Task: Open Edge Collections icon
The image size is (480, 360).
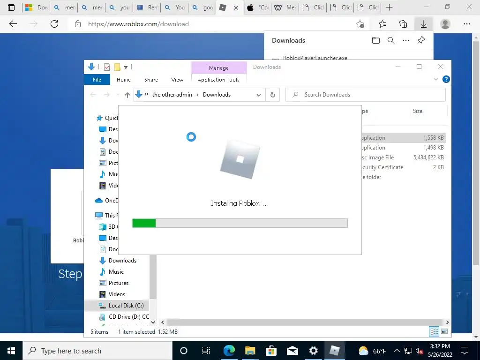Action: point(403,24)
